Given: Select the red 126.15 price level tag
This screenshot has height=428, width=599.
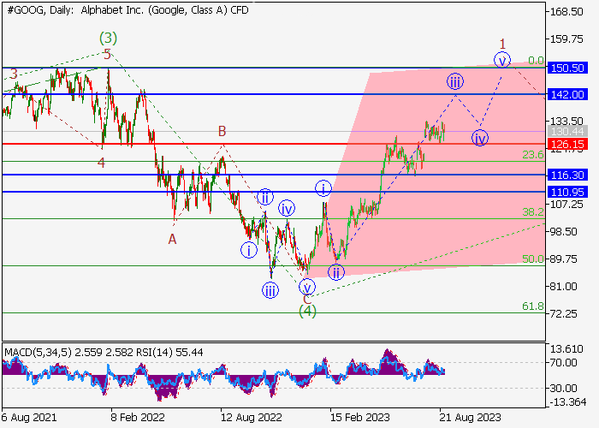Looking at the screenshot, I should (x=567, y=144).
